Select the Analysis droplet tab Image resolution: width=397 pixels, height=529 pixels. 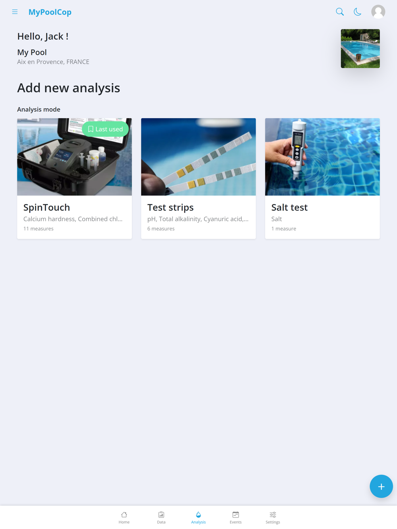[198, 517]
